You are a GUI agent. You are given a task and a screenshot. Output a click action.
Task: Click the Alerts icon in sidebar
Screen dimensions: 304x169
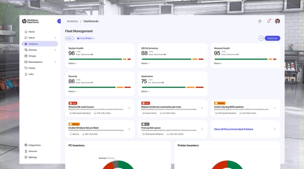26,38
